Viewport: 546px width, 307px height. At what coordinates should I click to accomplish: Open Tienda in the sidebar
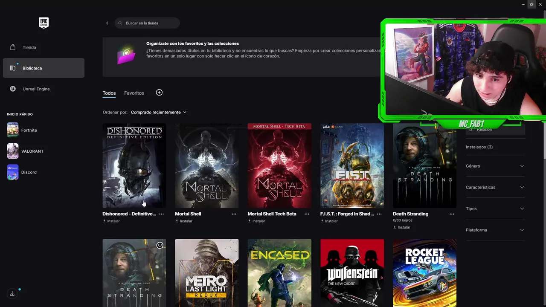(44, 47)
